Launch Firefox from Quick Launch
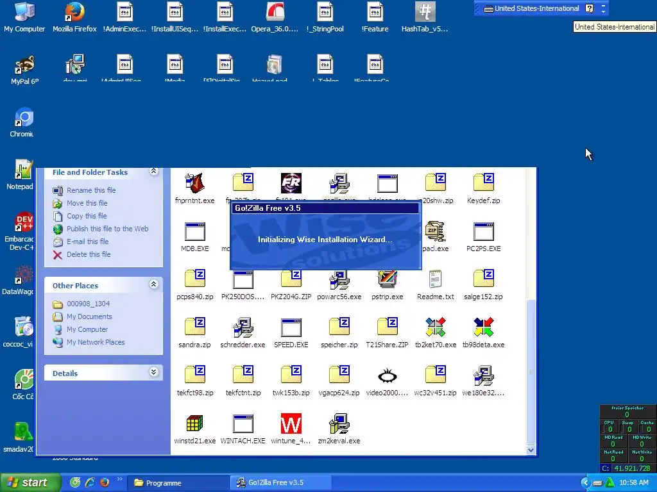 [105, 482]
